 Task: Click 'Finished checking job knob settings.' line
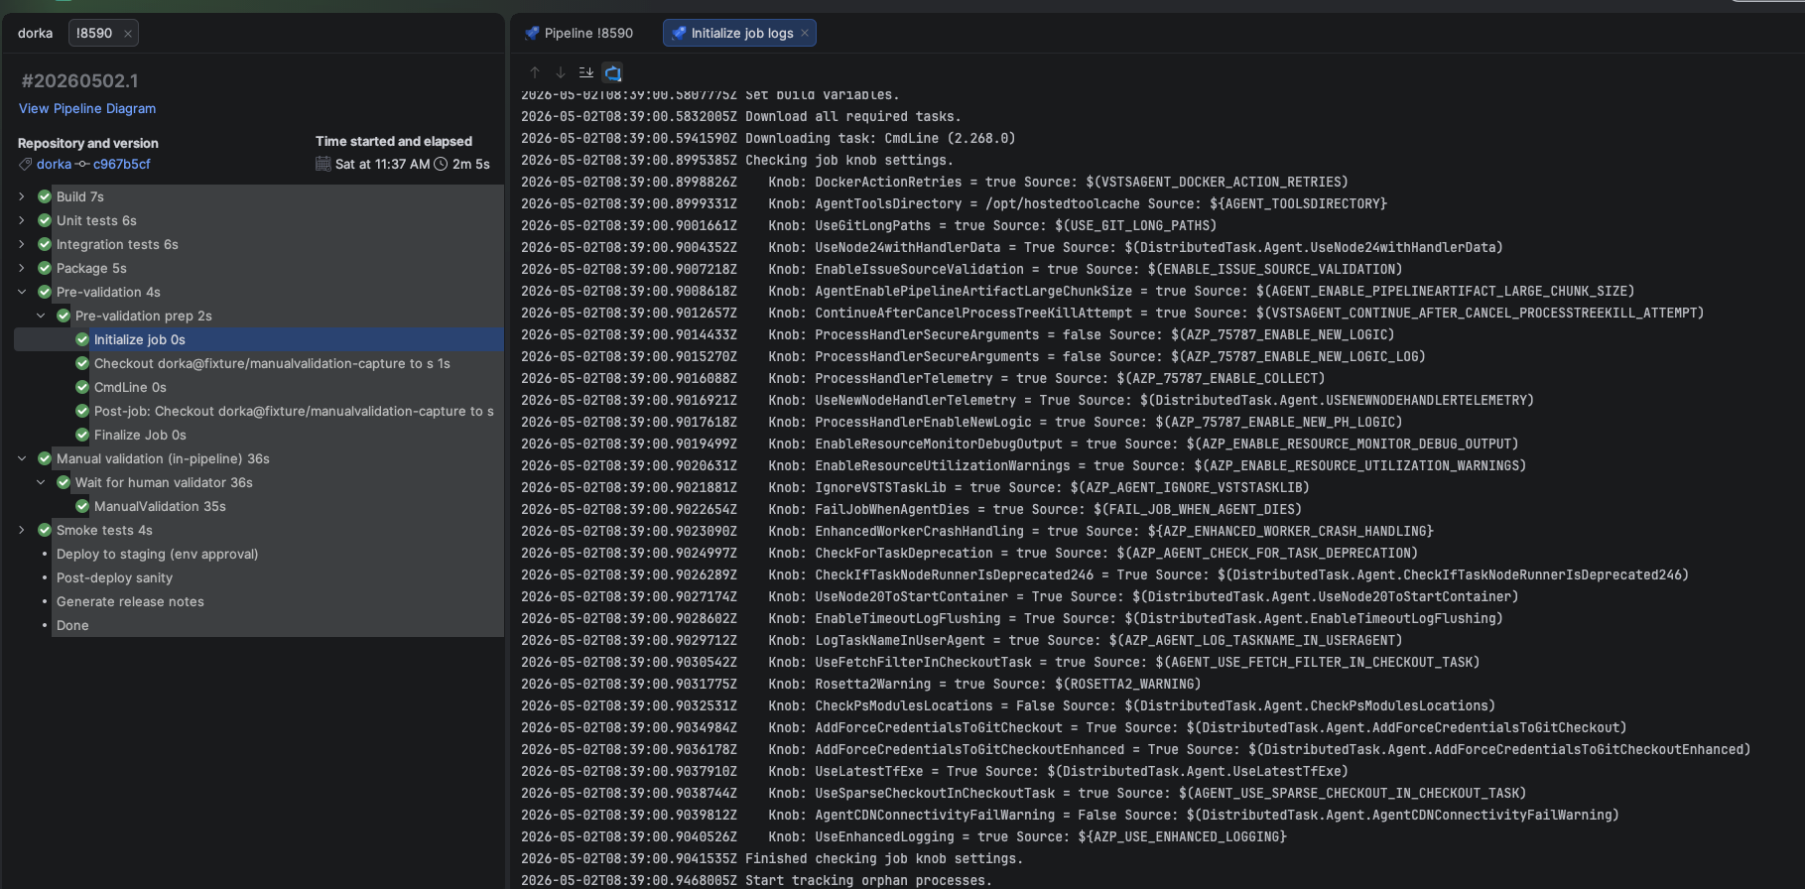click(771, 858)
